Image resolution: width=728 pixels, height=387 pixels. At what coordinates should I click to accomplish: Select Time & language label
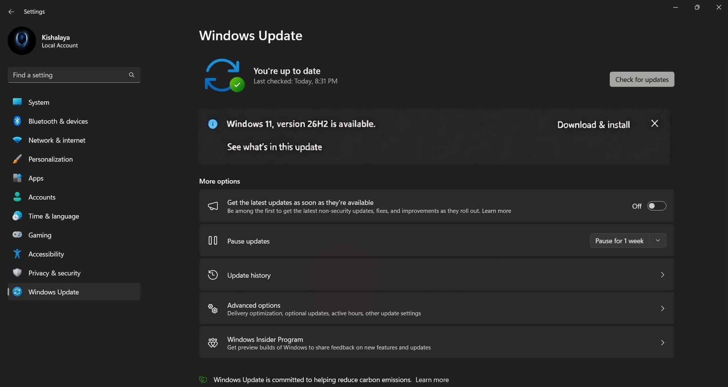pos(54,216)
